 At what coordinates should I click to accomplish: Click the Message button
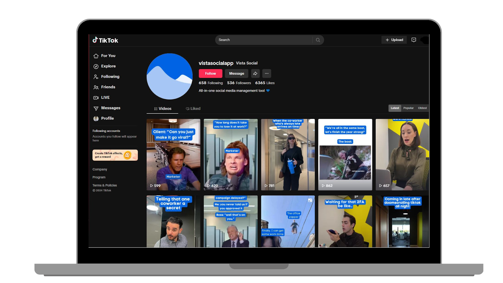[236, 73]
